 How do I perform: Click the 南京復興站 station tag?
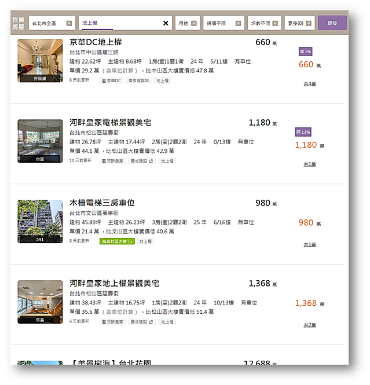pos(138,80)
